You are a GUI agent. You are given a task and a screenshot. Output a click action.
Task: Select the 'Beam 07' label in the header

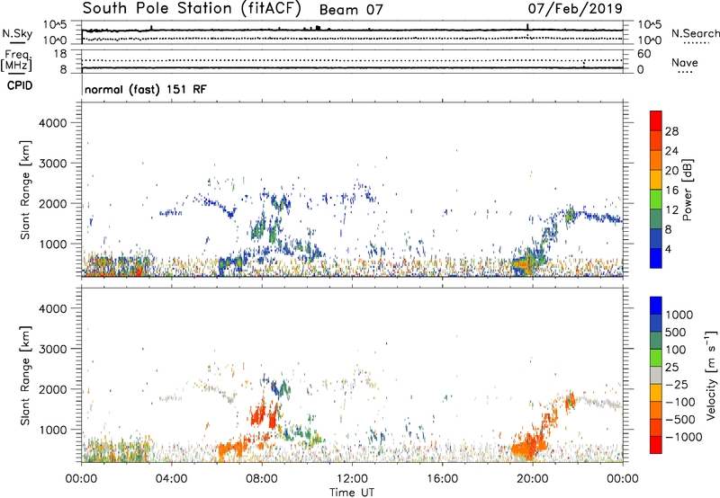(x=351, y=10)
